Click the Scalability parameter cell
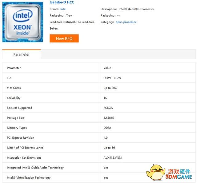Image resolution: width=197 pixels, height=183 pixels. click(50, 98)
